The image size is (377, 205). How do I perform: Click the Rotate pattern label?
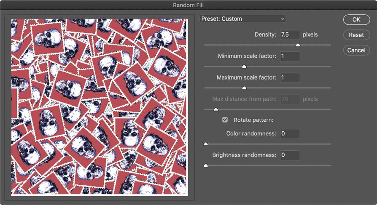click(253, 120)
